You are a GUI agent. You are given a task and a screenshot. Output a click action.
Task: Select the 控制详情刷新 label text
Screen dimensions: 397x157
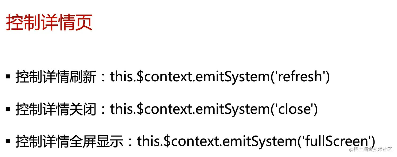coord(56,77)
